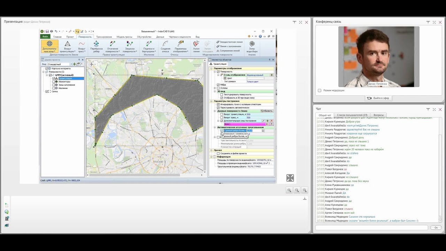Click the Обновить button in inspector
The image size is (446, 251).
267,111
